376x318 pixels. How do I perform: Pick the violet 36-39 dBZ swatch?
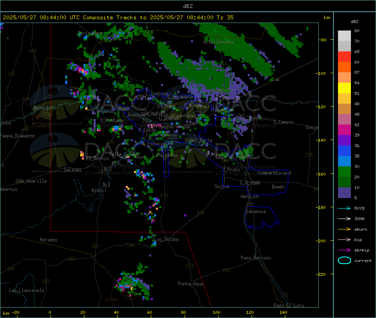(x=344, y=140)
